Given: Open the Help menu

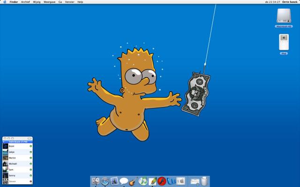Looking at the screenshot, I should click(80, 2).
